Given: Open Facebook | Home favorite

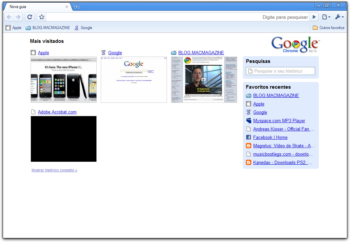Looking at the screenshot, I should (270, 138).
